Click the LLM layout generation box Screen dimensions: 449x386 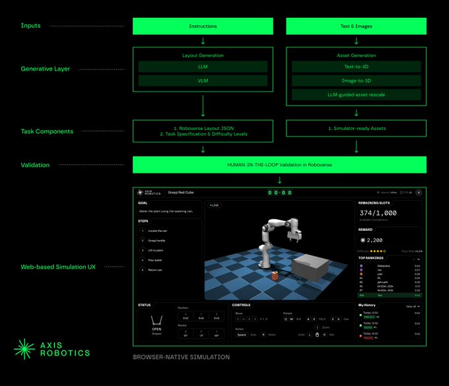[203, 67]
